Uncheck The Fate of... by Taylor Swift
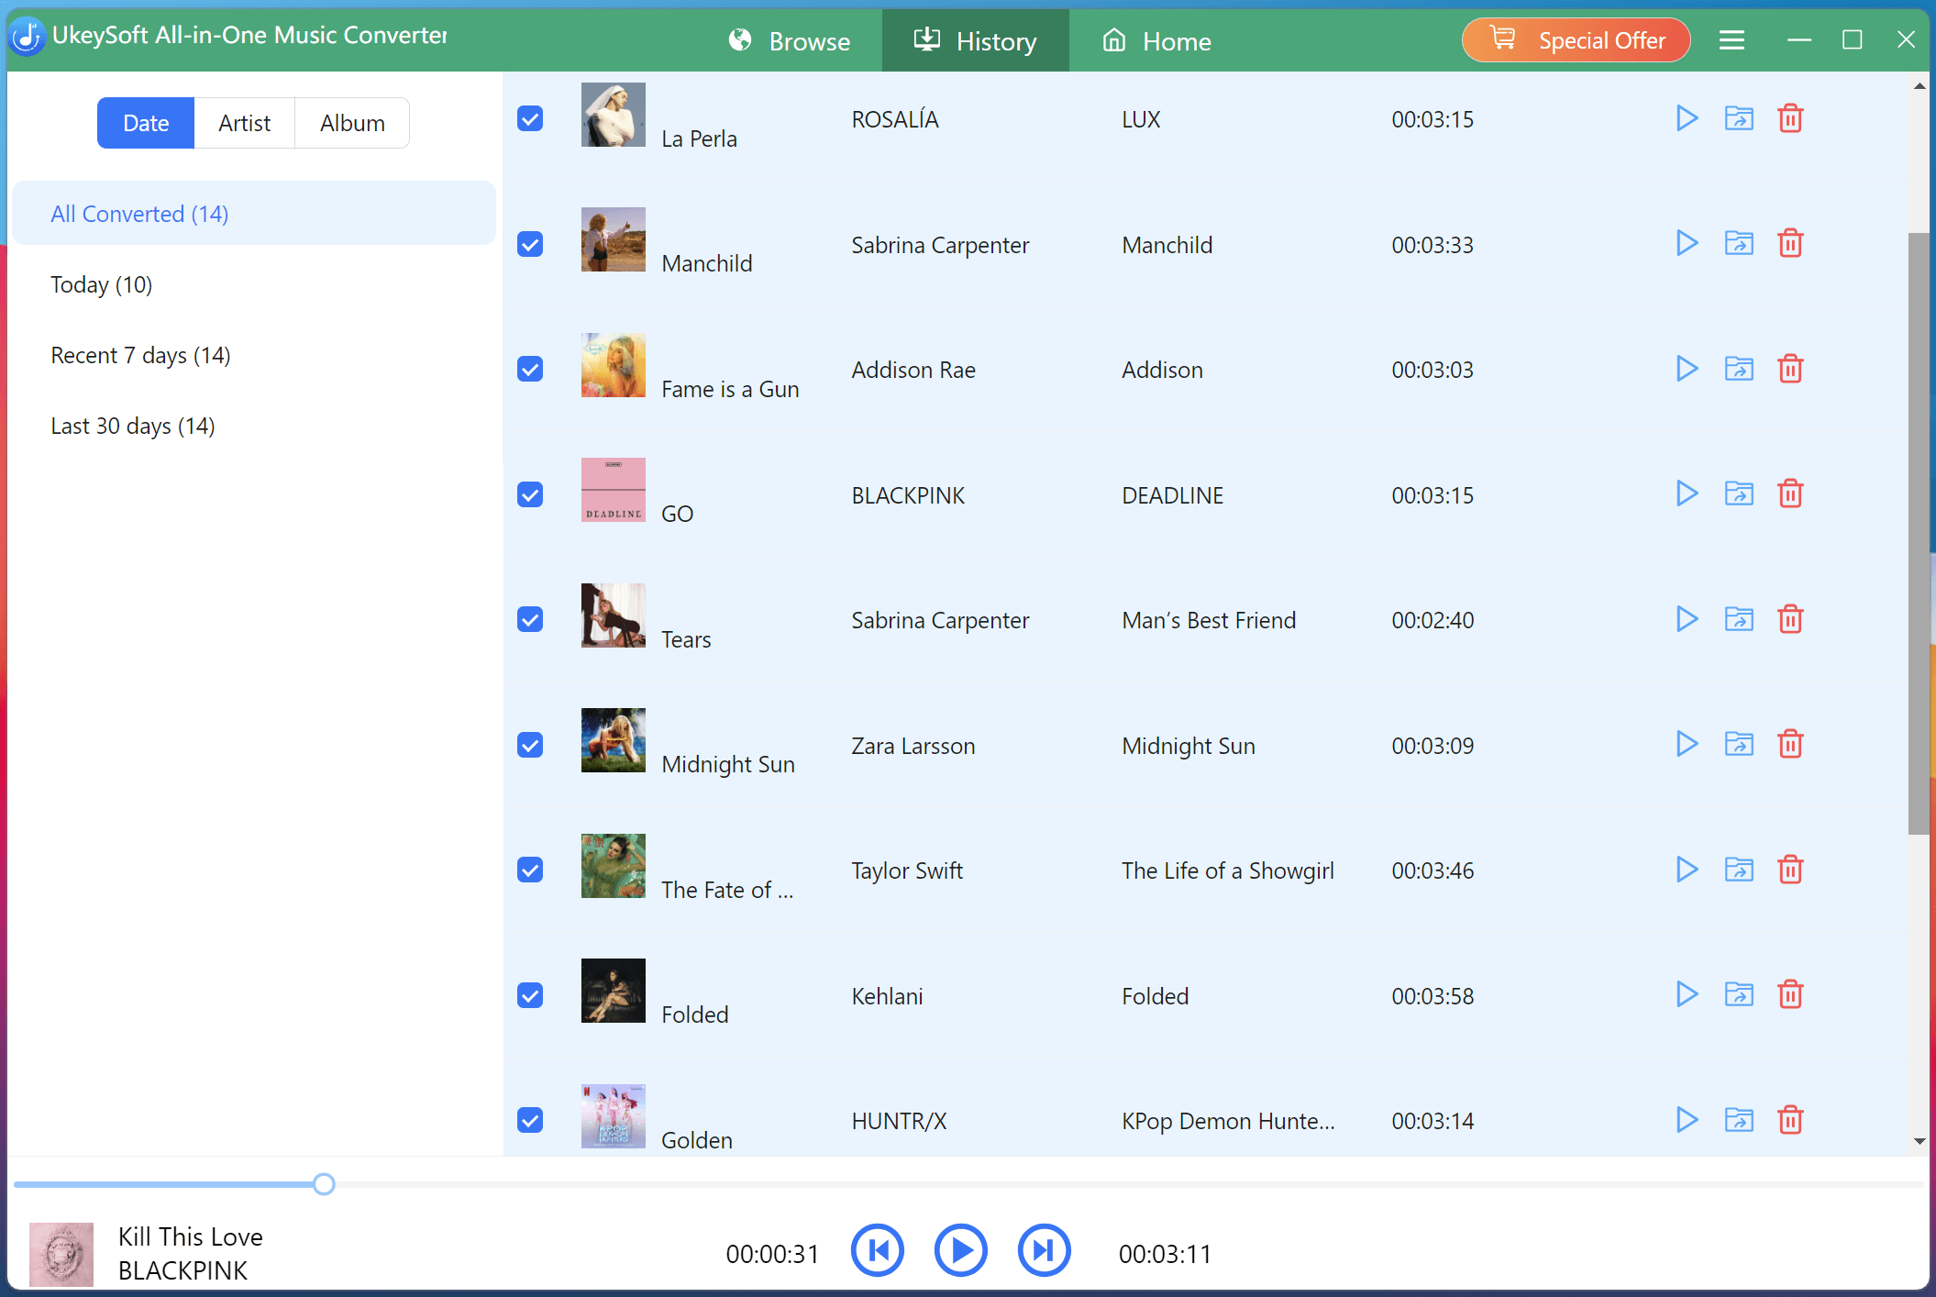 pos(530,870)
